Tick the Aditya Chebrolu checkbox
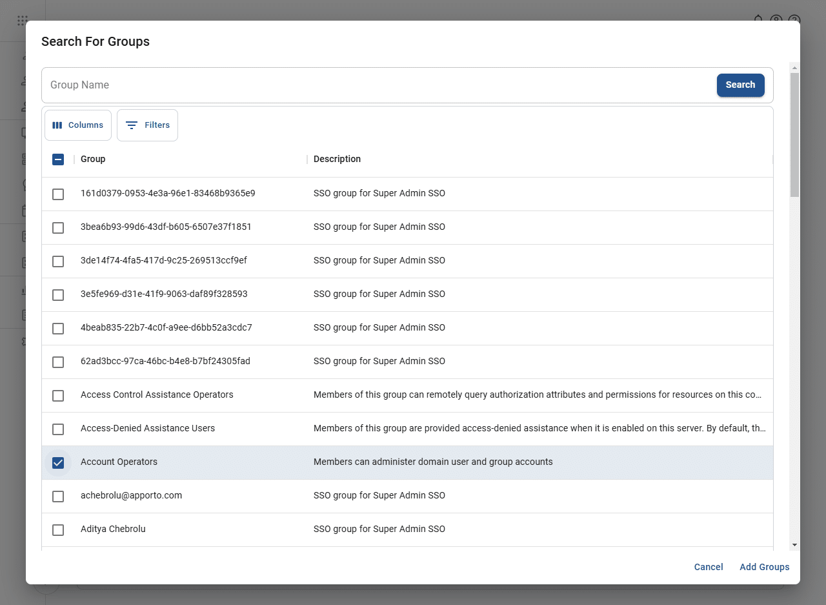Viewport: 826px width, 605px height. pos(58,529)
